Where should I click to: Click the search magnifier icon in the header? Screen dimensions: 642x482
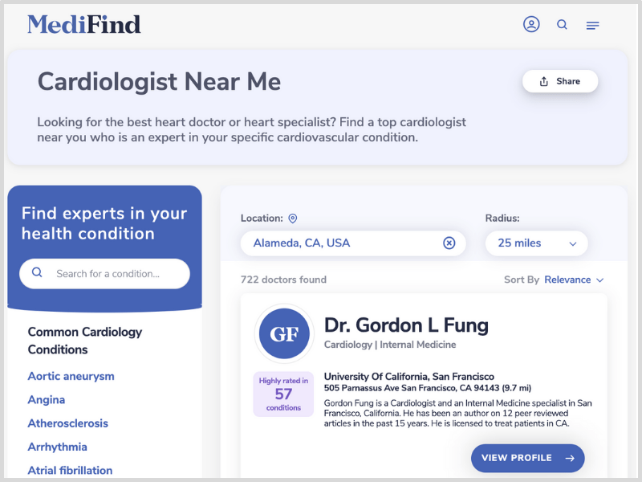(x=562, y=25)
